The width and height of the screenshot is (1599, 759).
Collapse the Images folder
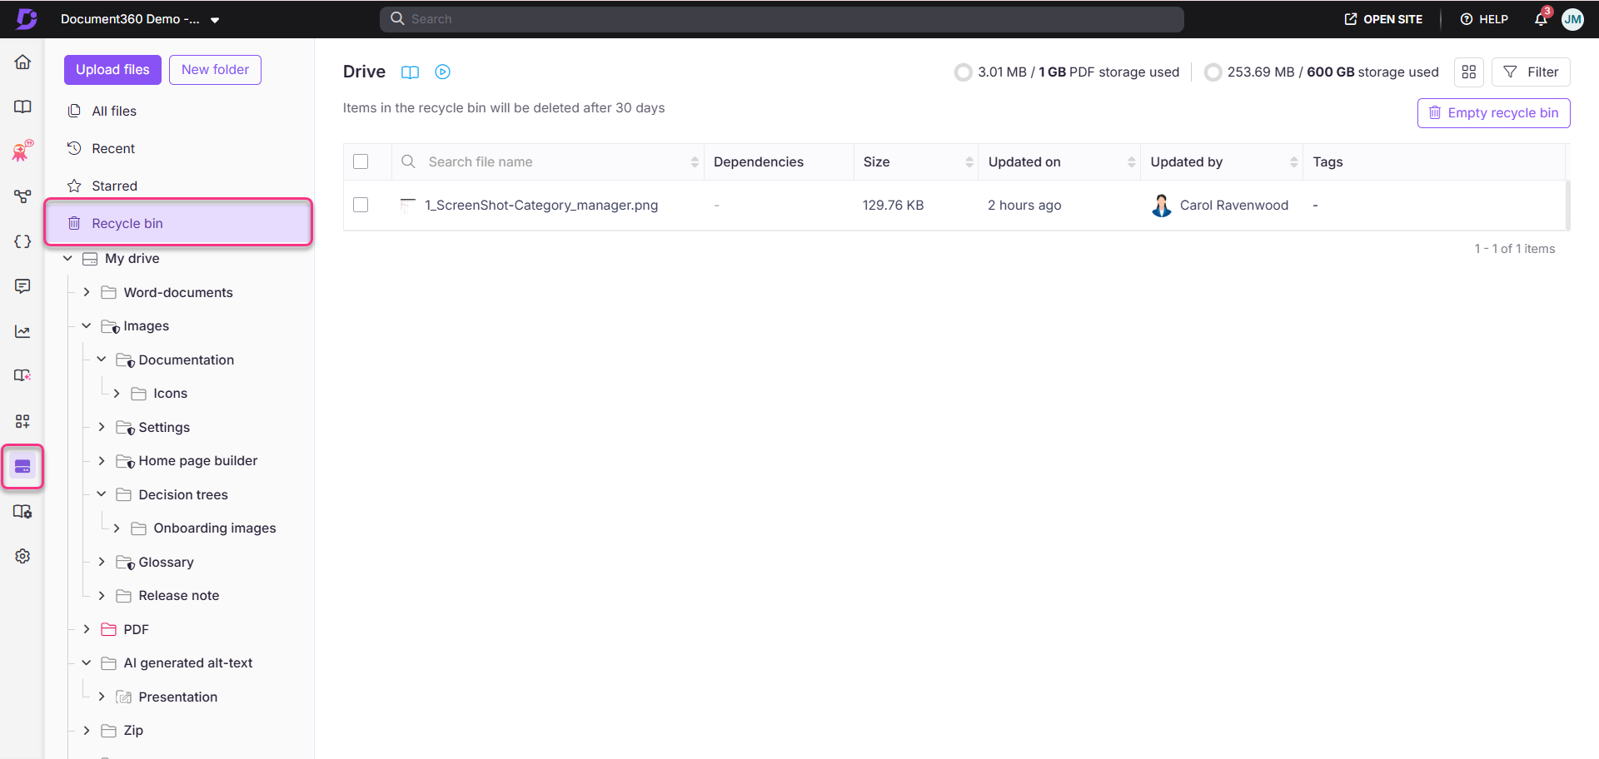(86, 325)
